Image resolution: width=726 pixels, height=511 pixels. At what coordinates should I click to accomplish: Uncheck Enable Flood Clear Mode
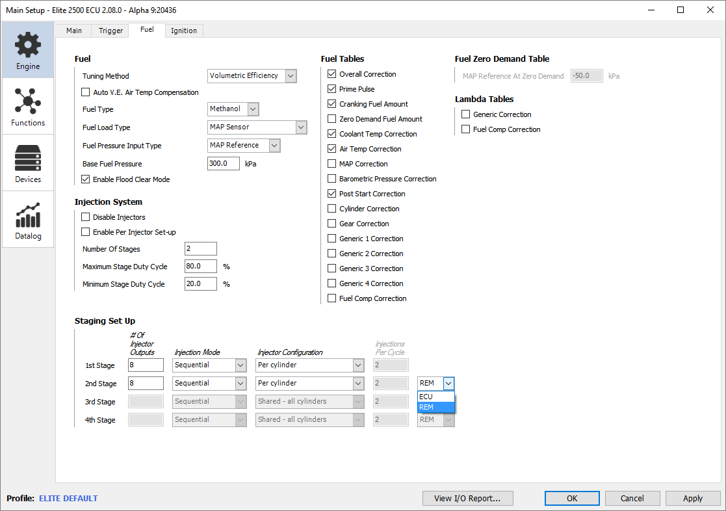point(86,179)
